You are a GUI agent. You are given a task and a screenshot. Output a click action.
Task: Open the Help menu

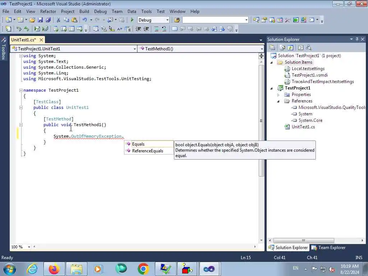(x=195, y=11)
